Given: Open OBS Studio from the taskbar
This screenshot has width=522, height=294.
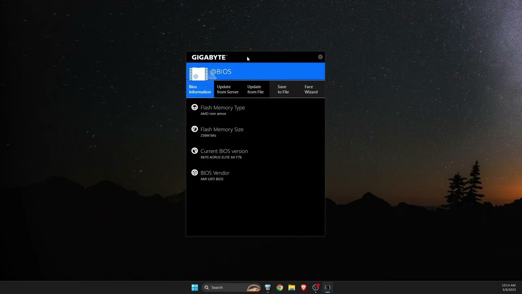Looking at the screenshot, I should (x=315, y=287).
